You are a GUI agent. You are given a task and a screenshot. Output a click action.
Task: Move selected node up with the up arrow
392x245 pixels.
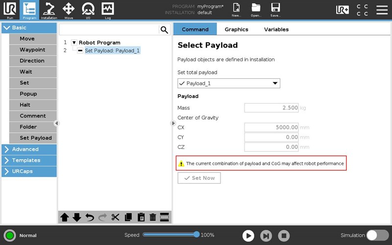click(65, 217)
